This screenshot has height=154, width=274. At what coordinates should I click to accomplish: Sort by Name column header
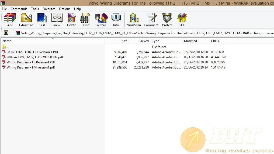click(x=53, y=41)
